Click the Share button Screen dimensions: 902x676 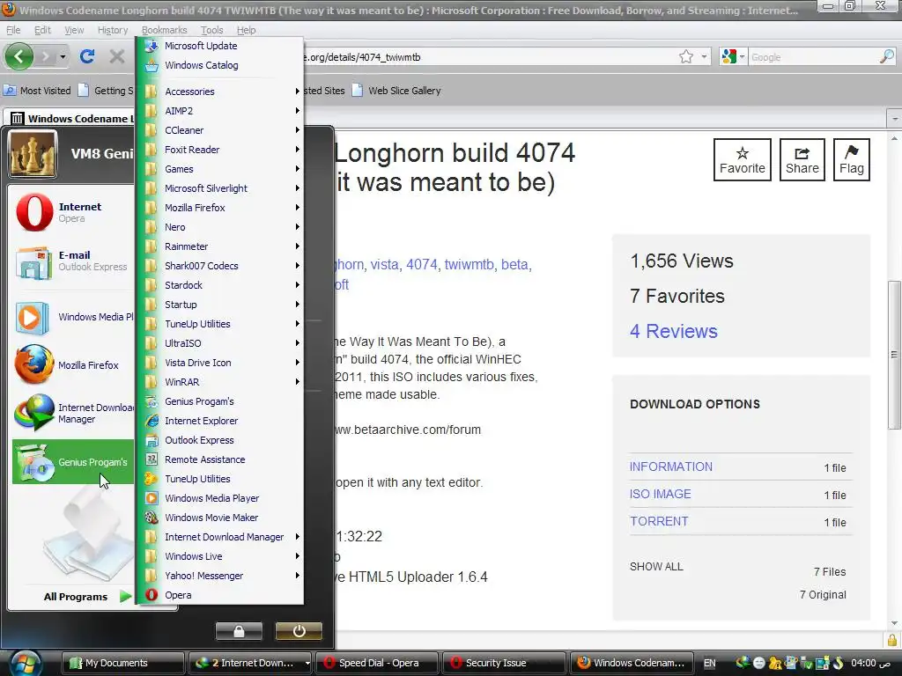(x=802, y=160)
